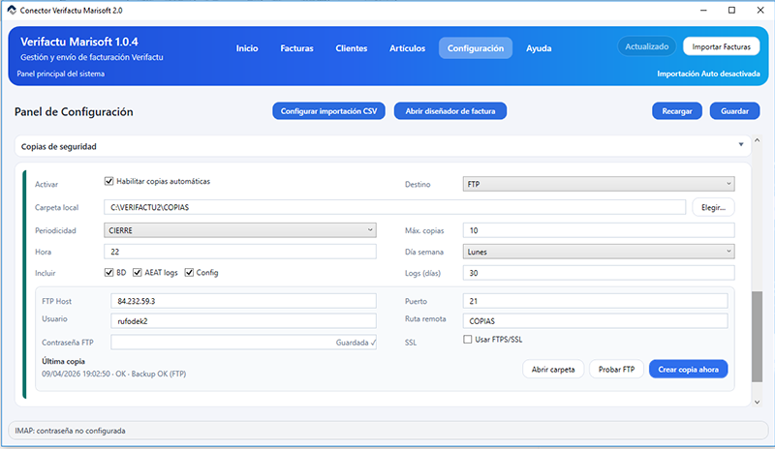This screenshot has height=449, width=775.
Task: Close the Conector Verifactu window
Action: point(760,10)
